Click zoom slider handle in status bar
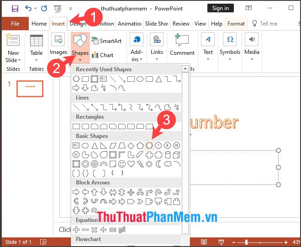This screenshot has width=301, height=247. (x=246, y=242)
